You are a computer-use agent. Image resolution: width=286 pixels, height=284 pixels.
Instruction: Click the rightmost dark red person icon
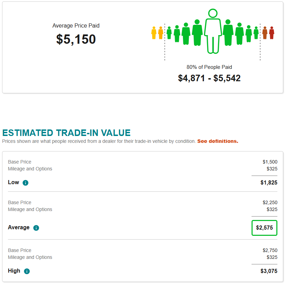[x=272, y=33]
